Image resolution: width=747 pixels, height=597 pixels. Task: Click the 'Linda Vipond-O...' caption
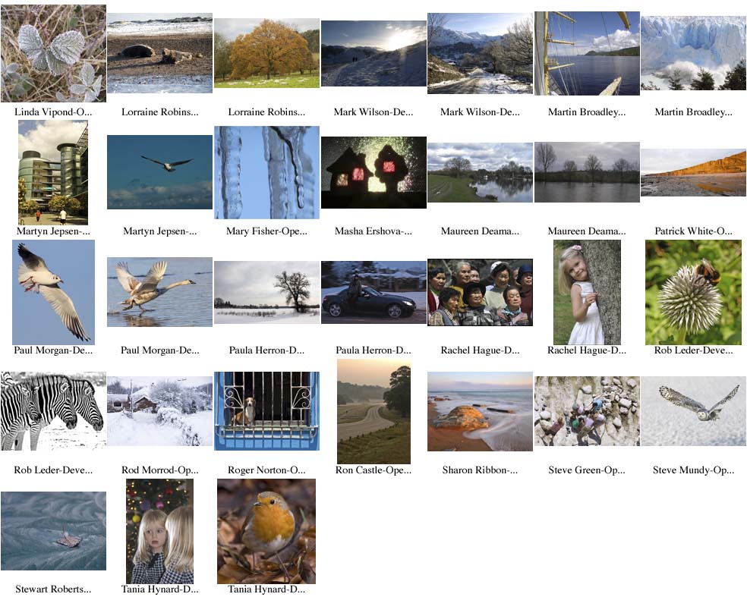coord(53,112)
